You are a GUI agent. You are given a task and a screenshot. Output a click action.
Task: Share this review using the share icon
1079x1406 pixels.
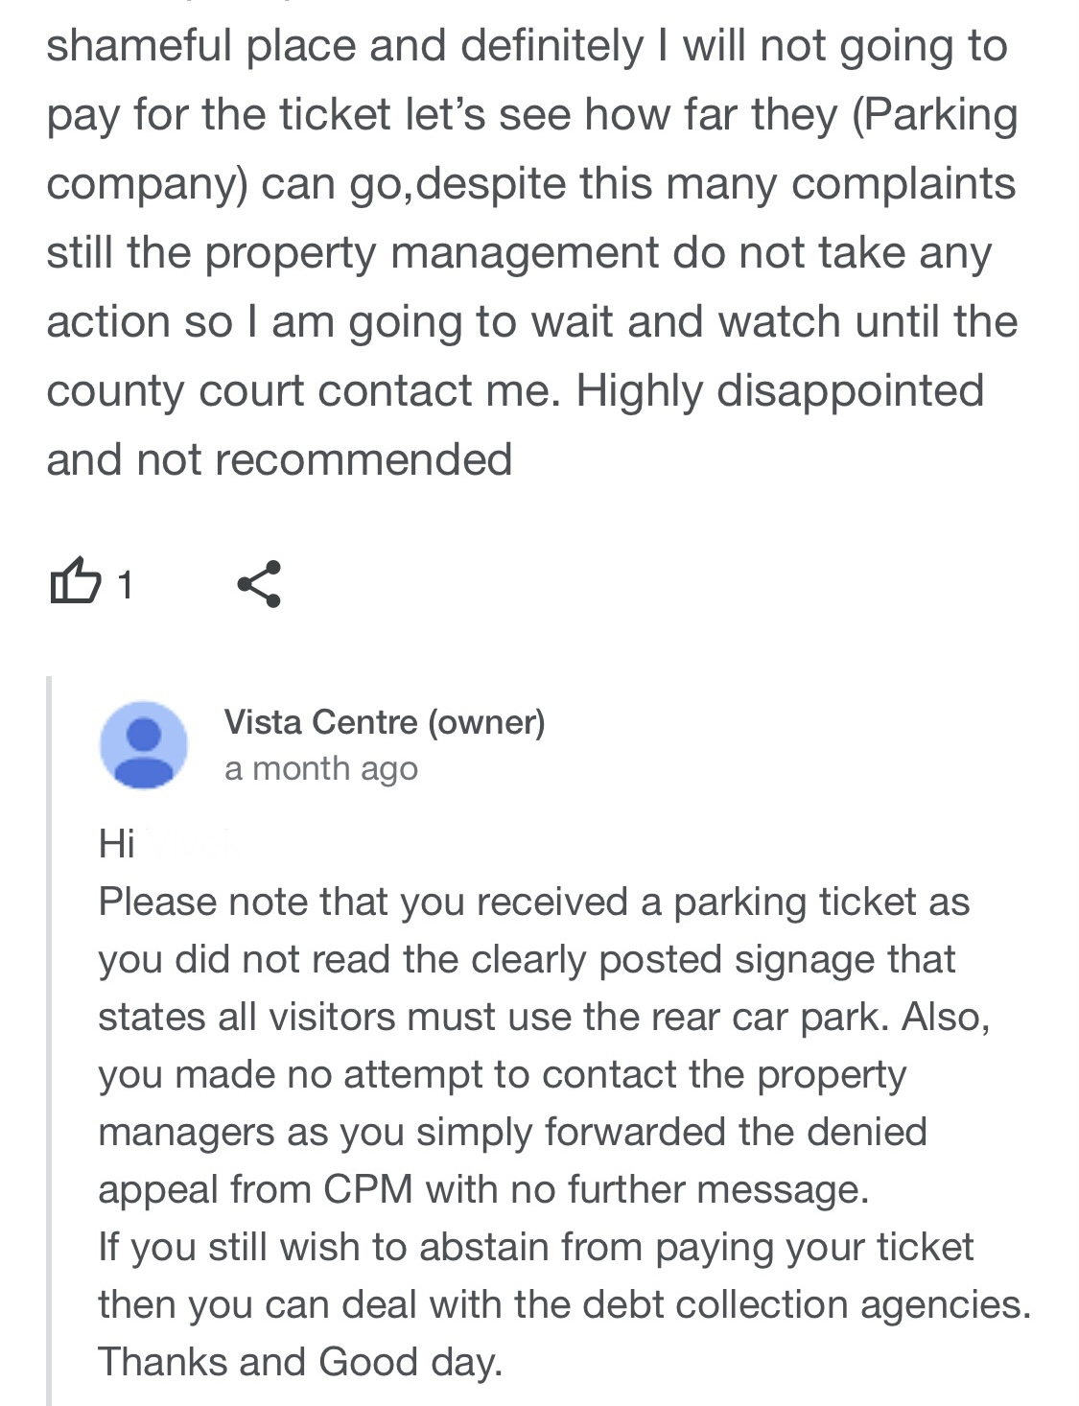tap(259, 583)
